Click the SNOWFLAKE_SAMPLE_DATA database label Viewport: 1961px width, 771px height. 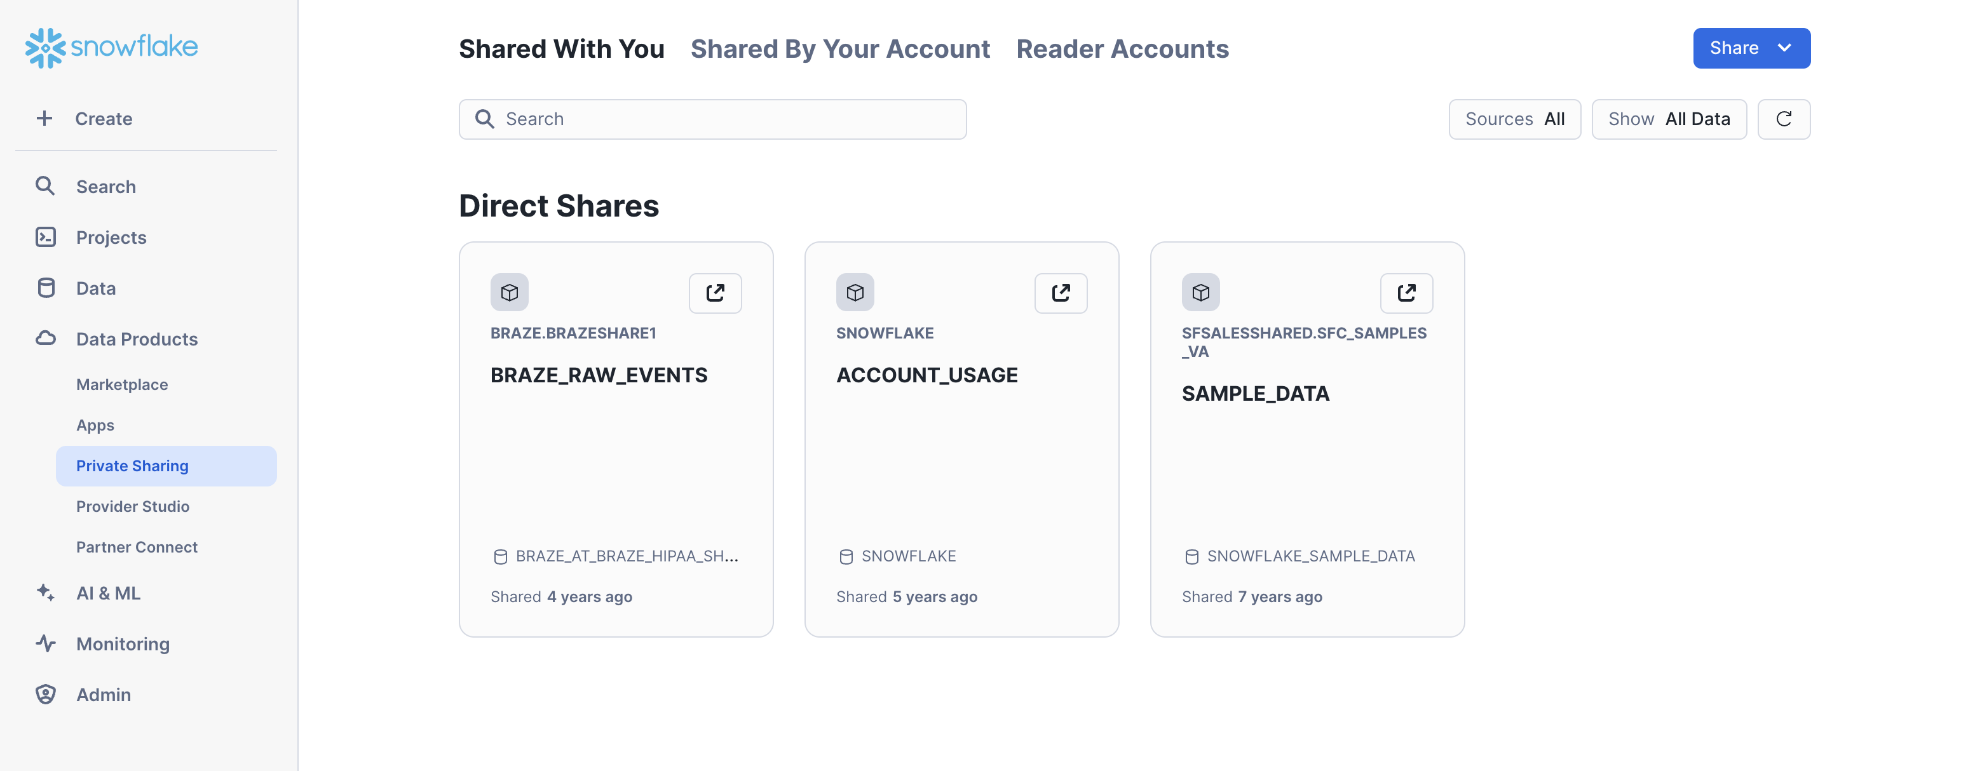[1311, 555]
